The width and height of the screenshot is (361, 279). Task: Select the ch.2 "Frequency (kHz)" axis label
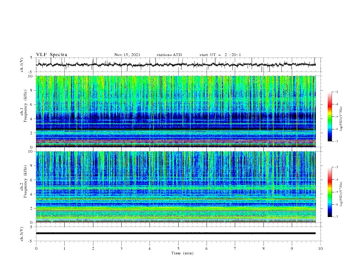click(x=26, y=181)
